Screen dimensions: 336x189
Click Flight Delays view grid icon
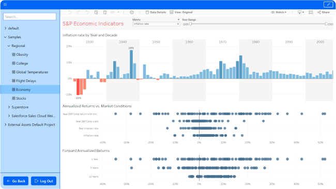(x=13, y=81)
